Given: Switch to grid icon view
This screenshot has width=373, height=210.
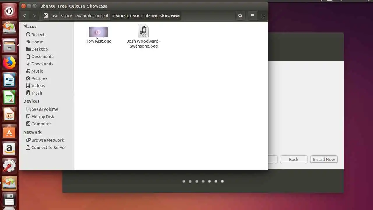Looking at the screenshot, I should point(263,16).
